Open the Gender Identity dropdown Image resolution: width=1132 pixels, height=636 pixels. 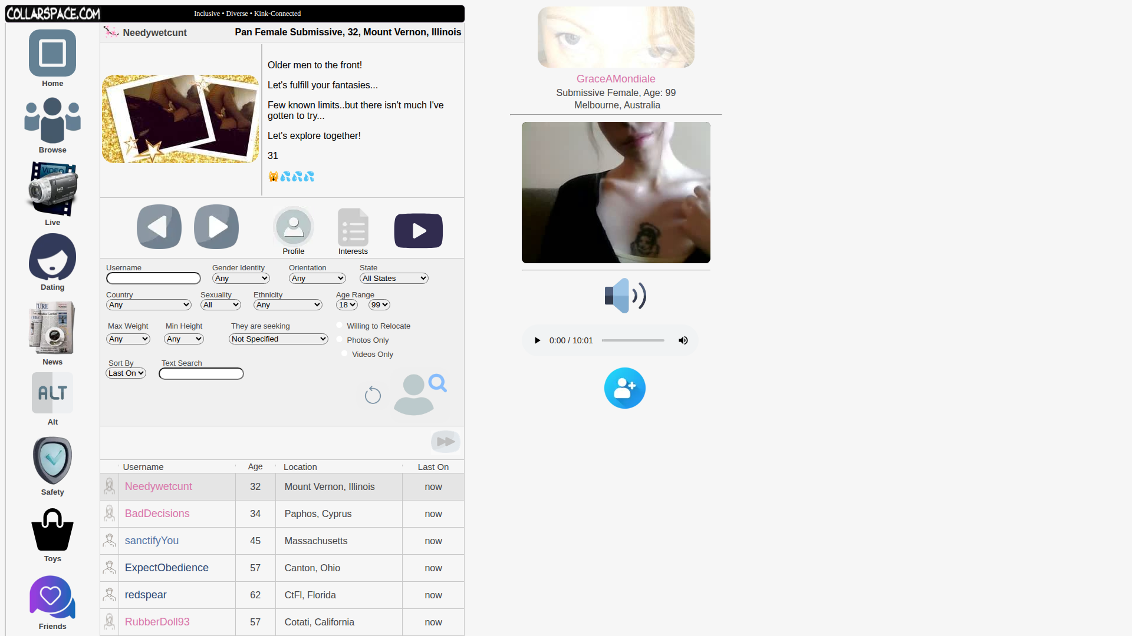241,279
